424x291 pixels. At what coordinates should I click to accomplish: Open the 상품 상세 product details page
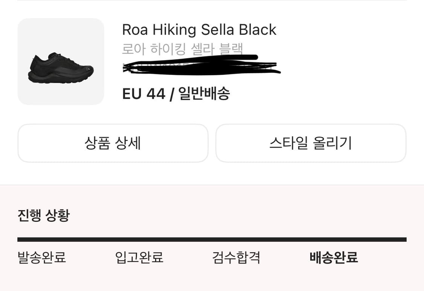click(113, 143)
